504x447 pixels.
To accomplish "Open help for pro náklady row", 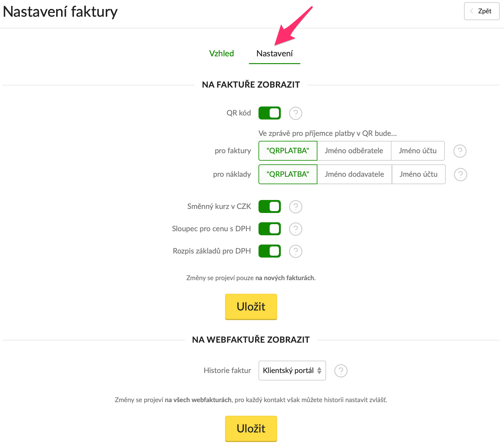I will 460,175.
